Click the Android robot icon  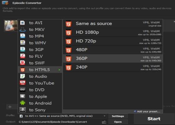pos(22,103)
